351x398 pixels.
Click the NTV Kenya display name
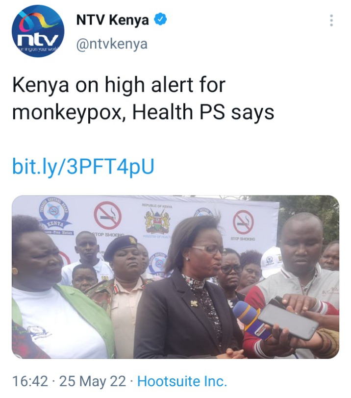[x=112, y=20]
